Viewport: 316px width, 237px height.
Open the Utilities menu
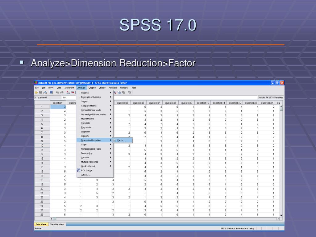[102, 88]
